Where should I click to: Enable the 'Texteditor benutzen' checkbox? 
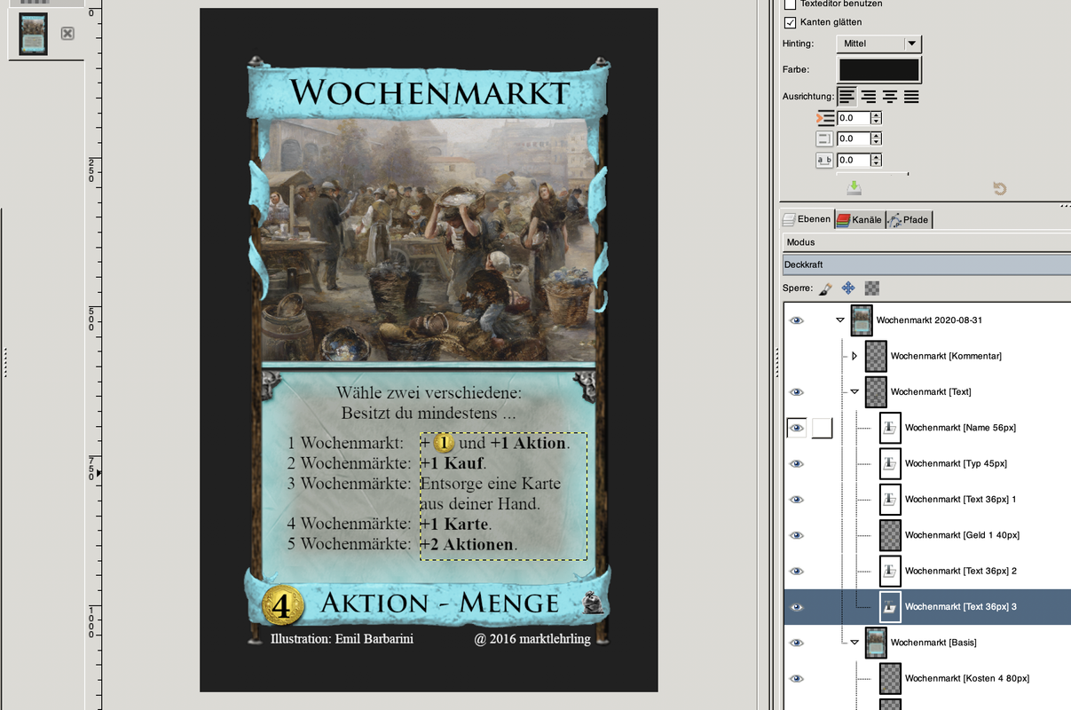(x=790, y=4)
